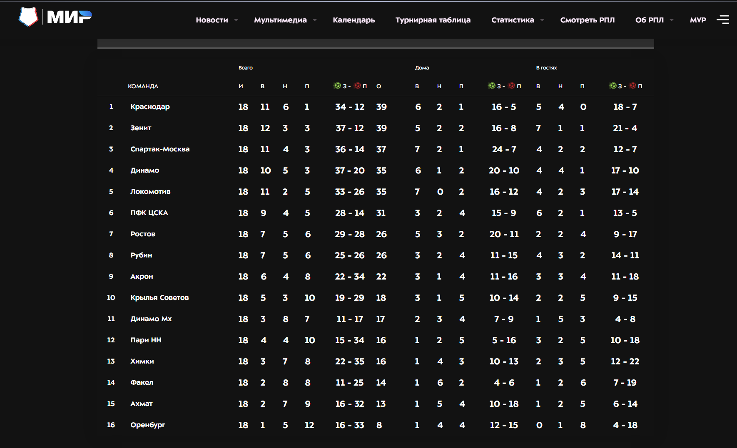This screenshot has height=448, width=737.
Task: Select the Динамо team in fourth place
Action: [x=145, y=171]
